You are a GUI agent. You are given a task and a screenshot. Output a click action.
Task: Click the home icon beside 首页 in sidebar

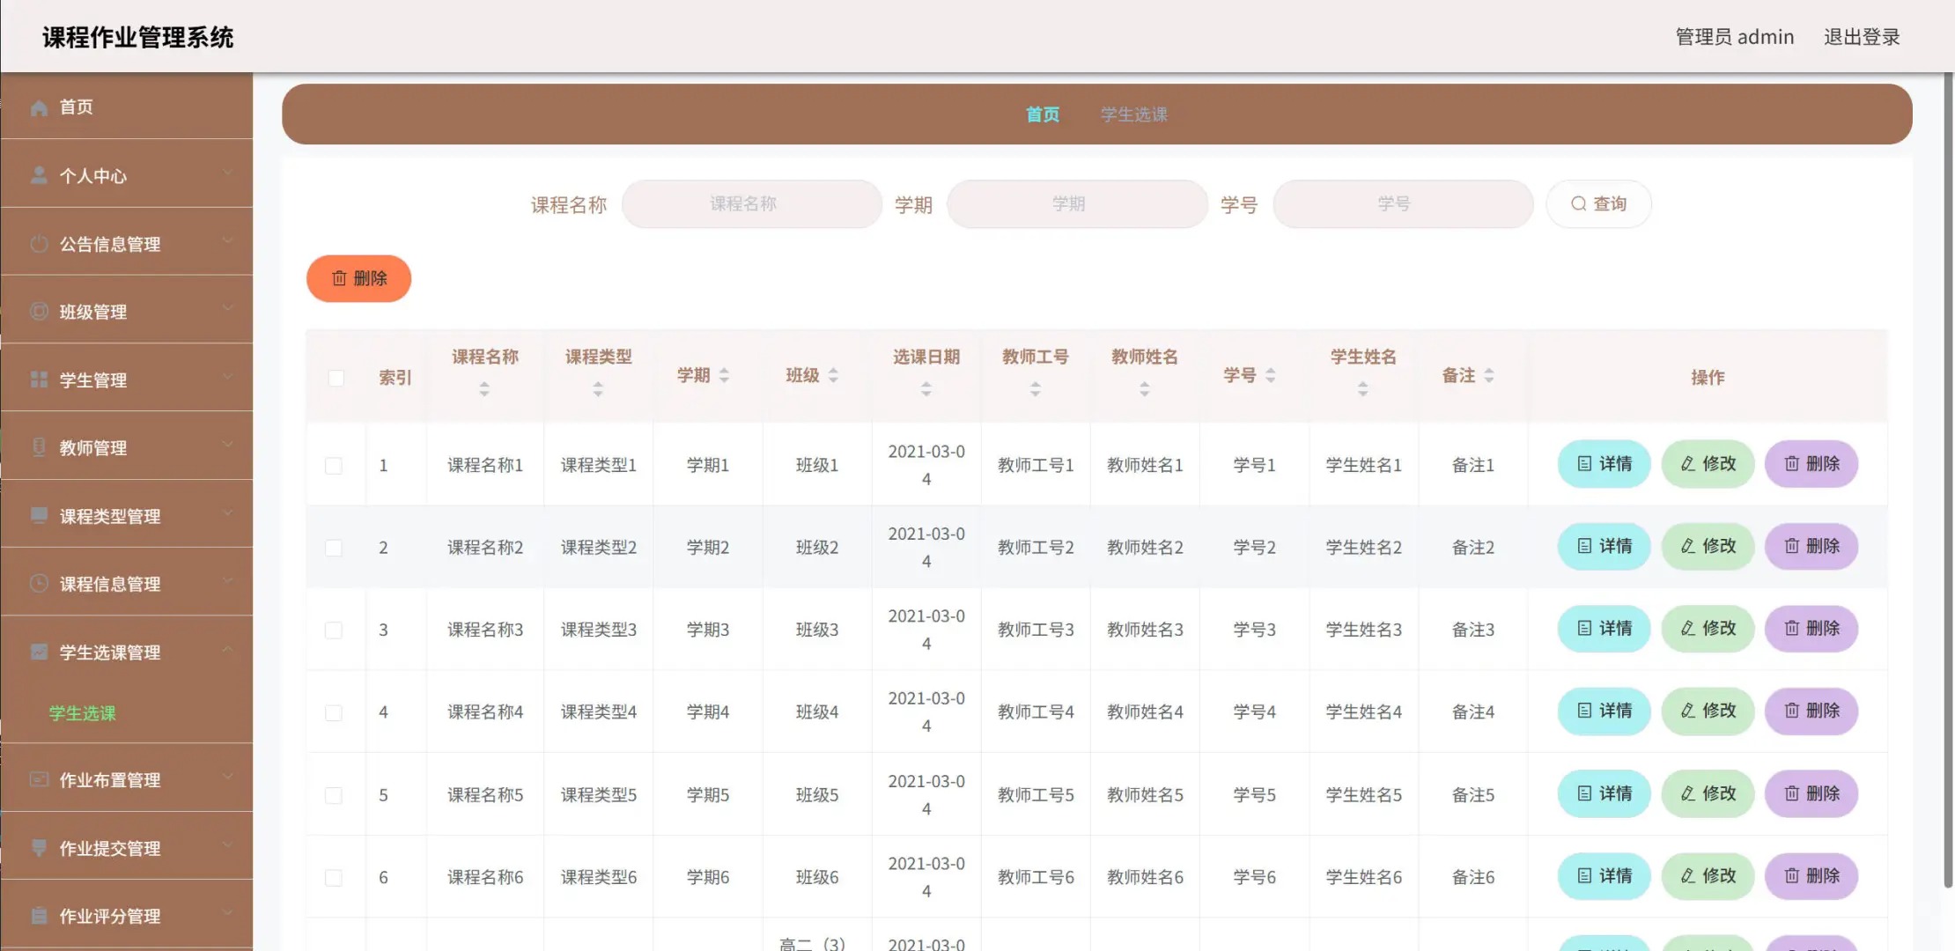coord(39,107)
